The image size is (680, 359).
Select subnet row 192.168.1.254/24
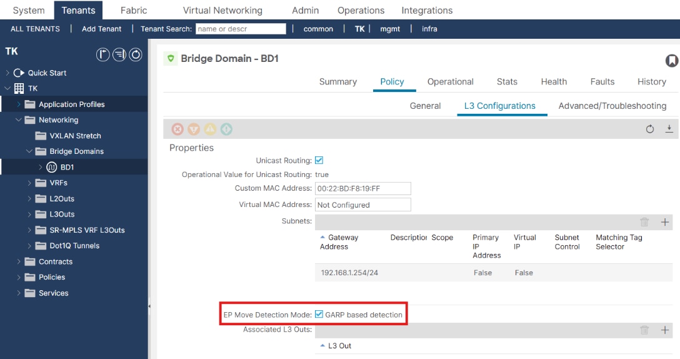494,273
